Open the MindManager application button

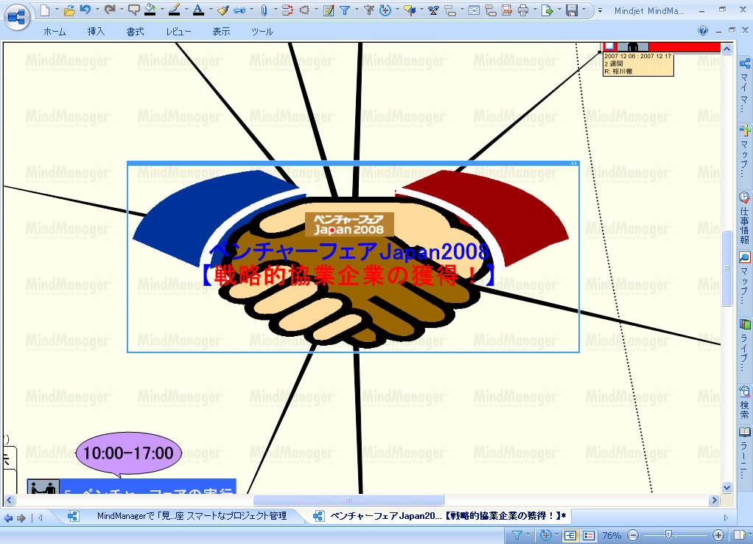[17, 18]
